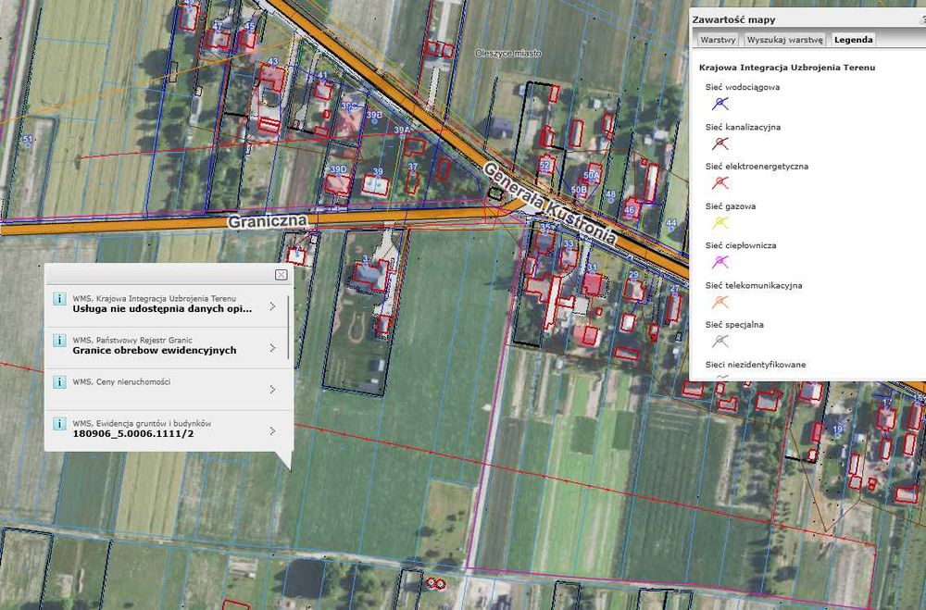926x610 pixels.
Task: Click address point 19 on map
Action: pos(837,429)
